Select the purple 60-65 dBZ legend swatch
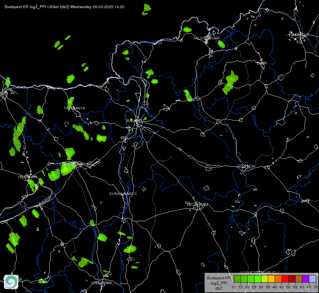Viewport: 319px width, 293px height. [x=305, y=279]
